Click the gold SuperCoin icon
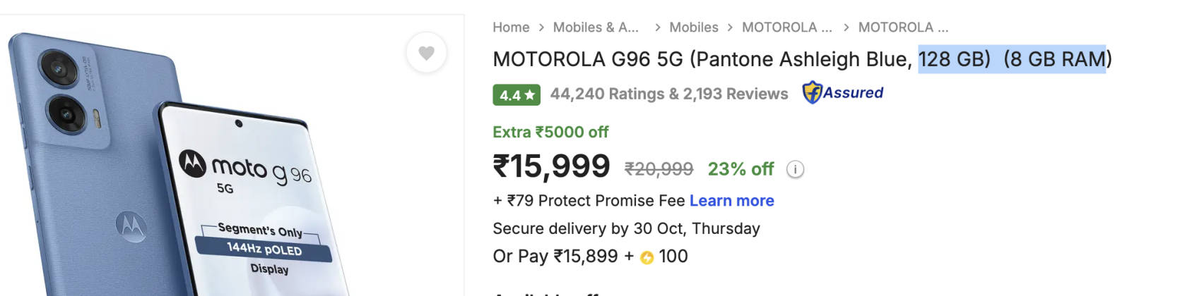 [647, 258]
